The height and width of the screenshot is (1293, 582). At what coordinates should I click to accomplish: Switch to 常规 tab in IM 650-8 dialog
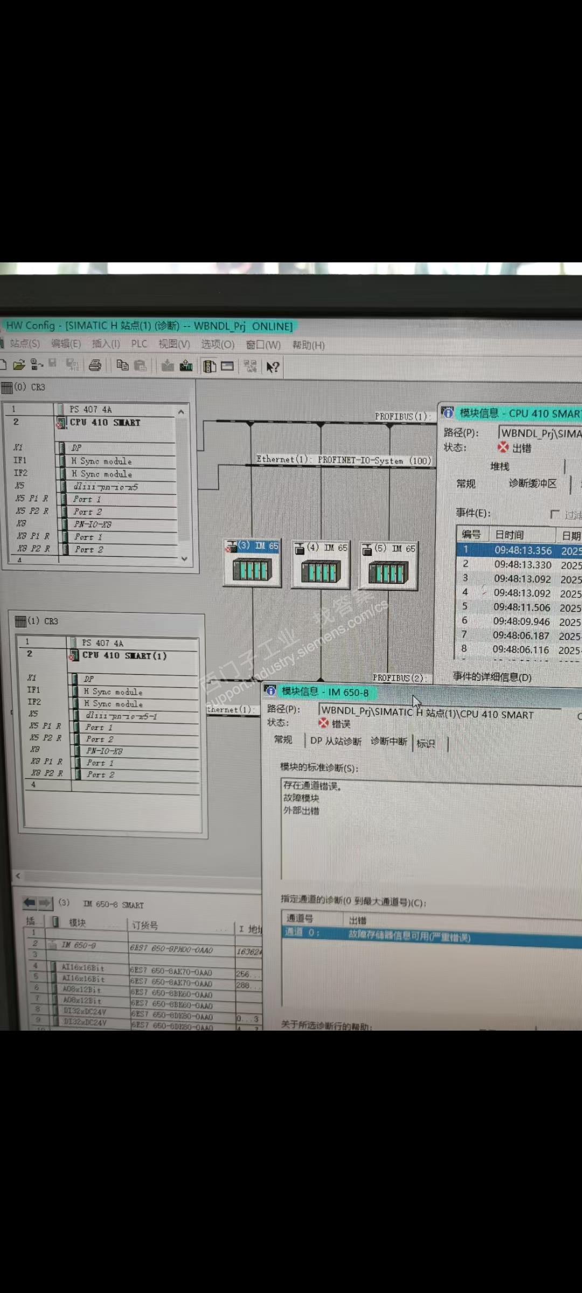(283, 740)
